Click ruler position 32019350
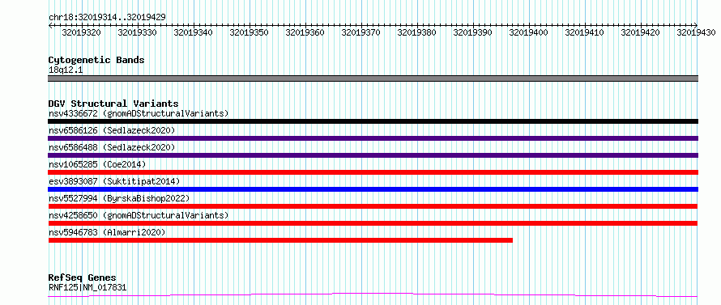 [x=249, y=32]
